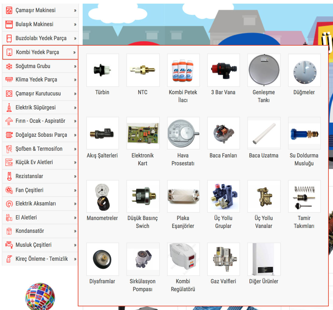
Task: Click the hood icon beside Fırın - Ocak - Aspiratör
Action: pyautogui.click(x=9, y=121)
